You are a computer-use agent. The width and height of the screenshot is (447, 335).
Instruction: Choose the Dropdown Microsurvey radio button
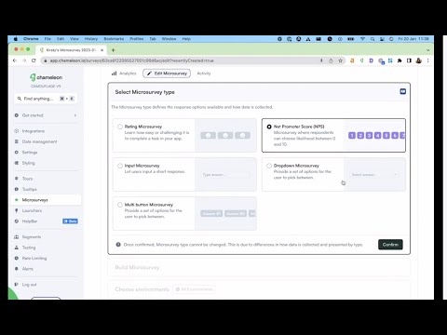click(269, 166)
